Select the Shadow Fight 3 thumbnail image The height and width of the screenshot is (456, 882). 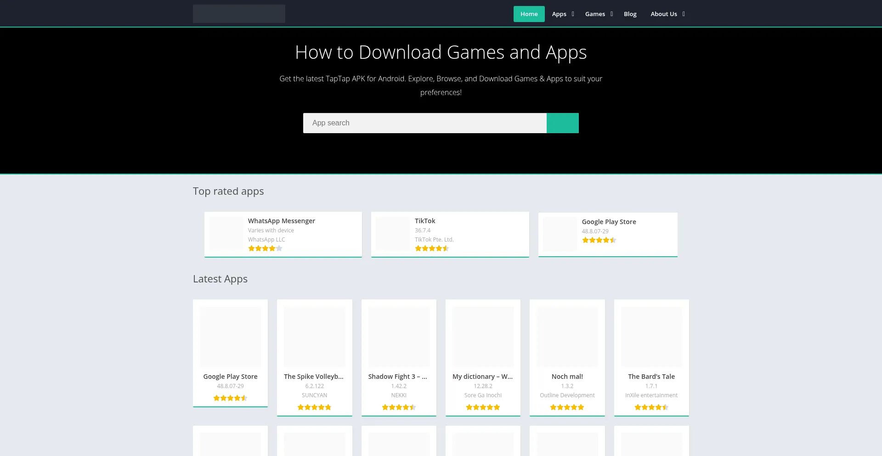(x=399, y=337)
